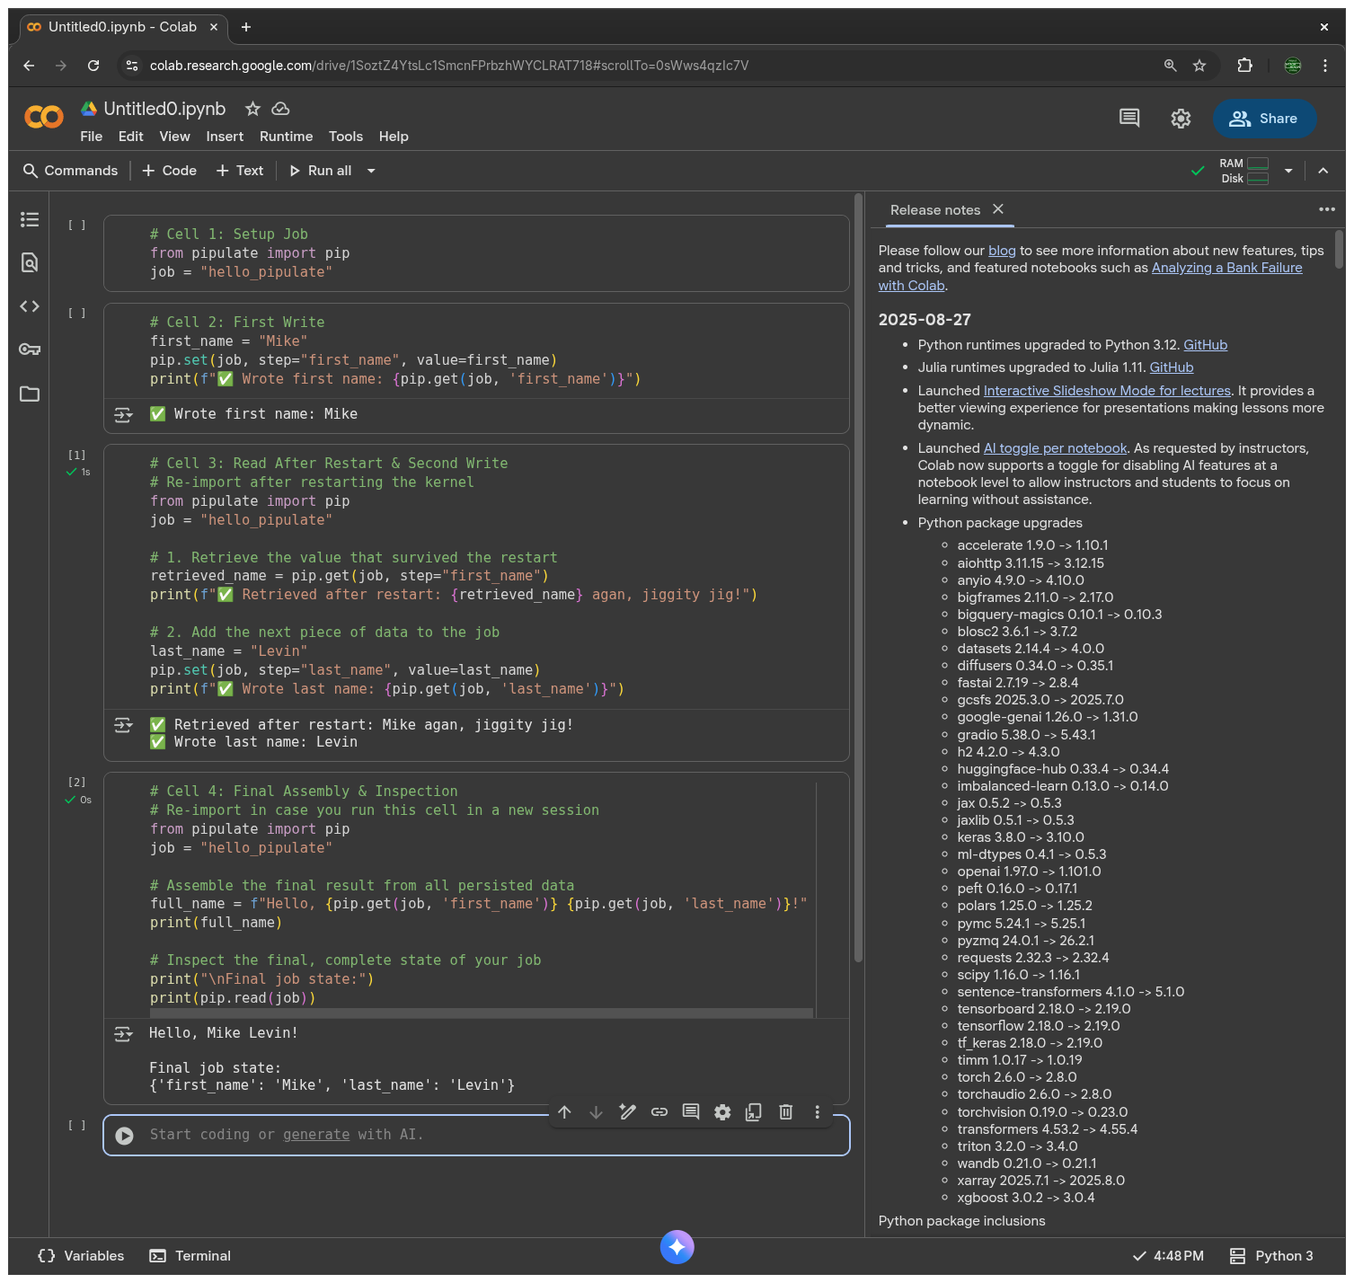Open notebook settings gear icon in header
The width and height of the screenshot is (1354, 1283).
[x=1181, y=119]
